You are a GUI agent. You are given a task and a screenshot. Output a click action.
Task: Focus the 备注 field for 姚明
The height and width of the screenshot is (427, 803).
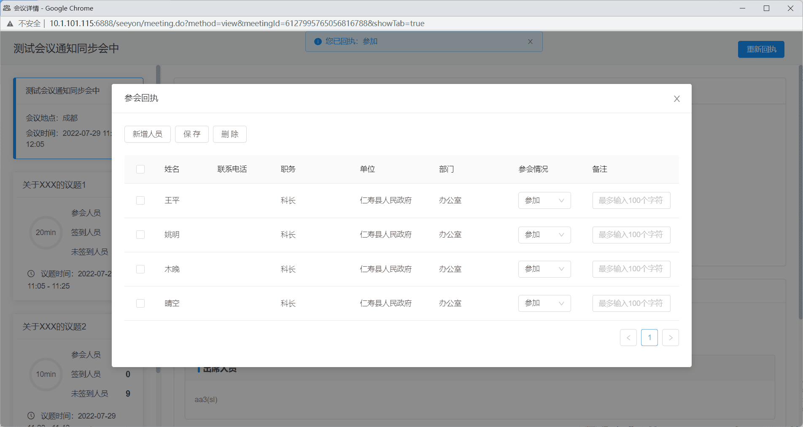point(631,235)
